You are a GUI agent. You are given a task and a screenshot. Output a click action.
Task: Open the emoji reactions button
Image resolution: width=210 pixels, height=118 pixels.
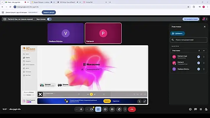(x=105, y=109)
